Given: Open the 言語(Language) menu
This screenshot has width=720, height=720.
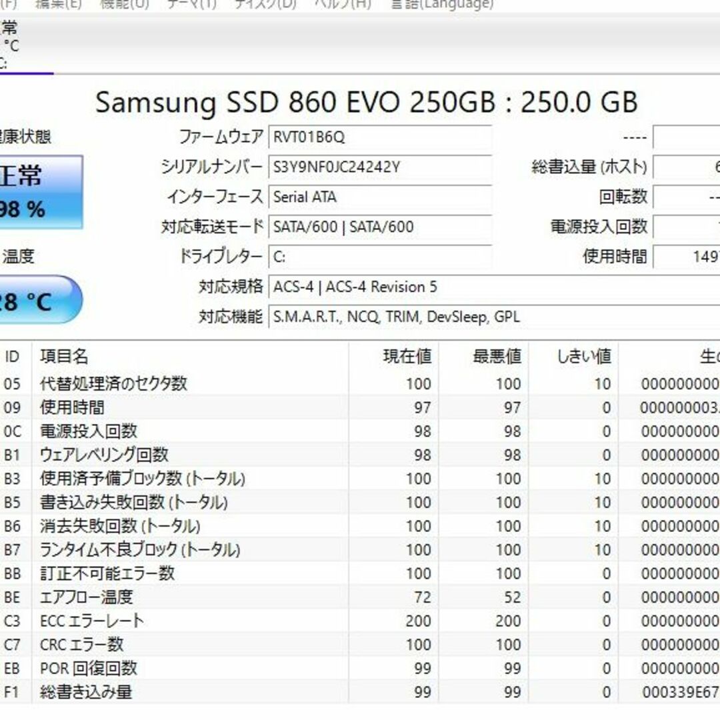Looking at the screenshot, I should click(x=442, y=5).
